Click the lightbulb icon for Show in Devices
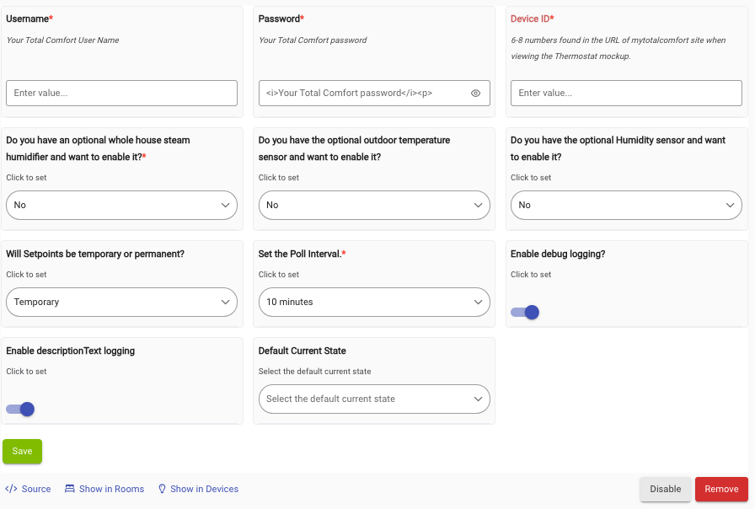The image size is (755, 509). point(163,489)
